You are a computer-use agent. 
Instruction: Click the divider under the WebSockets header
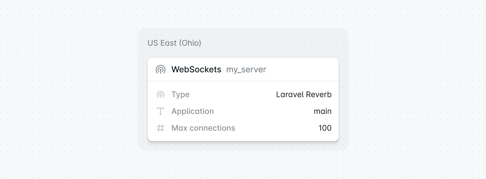point(243,81)
